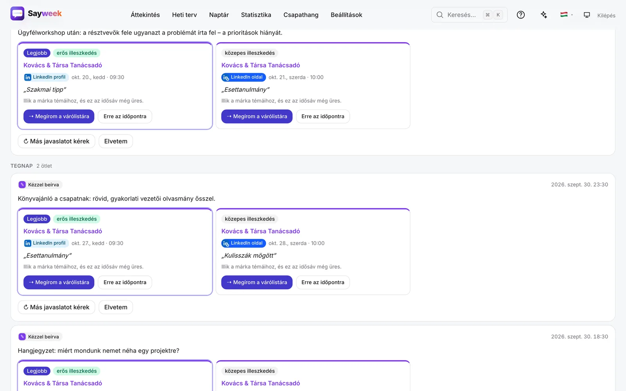Click the TEGNAP section heading

point(22,166)
